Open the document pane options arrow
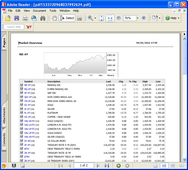188x170 pixels. [184, 34]
